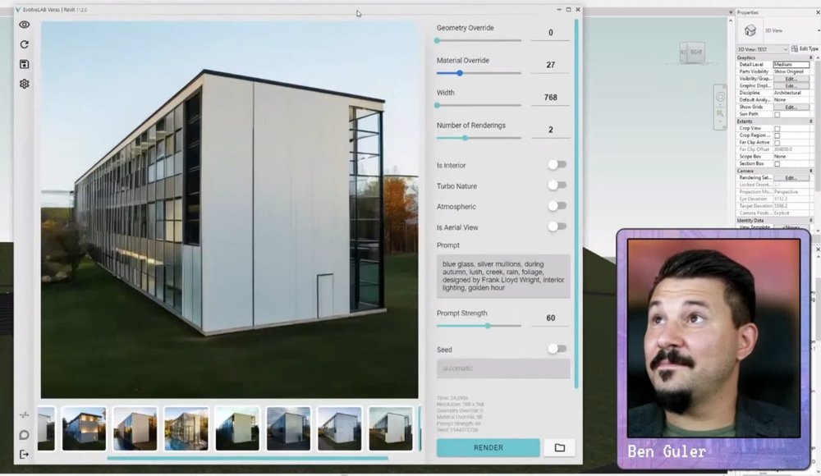Click the thumbnail strip horizontal scrollbar
Viewport: 821px width, 476px height.
(248, 458)
